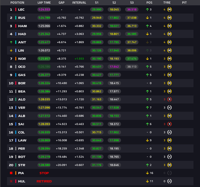
Task: Click the orange team color bar beside NOR
Action: (16, 59)
